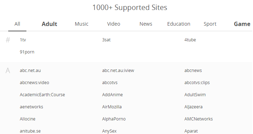Open the Video tab
253x134 pixels.
coord(113,24)
